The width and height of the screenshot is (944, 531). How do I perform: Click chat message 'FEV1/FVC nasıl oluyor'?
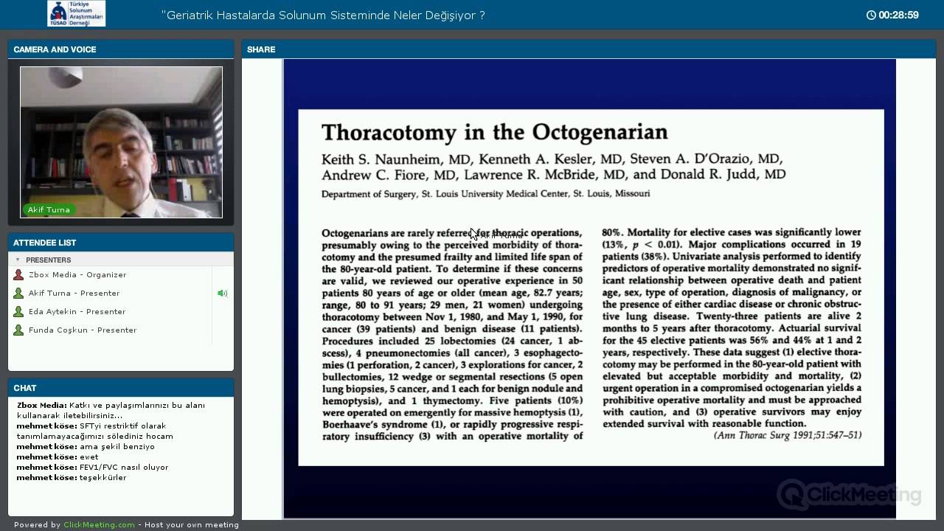124,468
